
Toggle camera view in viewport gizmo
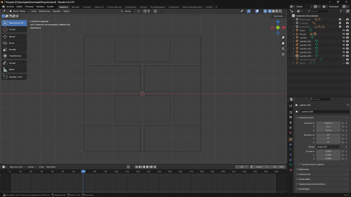283,49
